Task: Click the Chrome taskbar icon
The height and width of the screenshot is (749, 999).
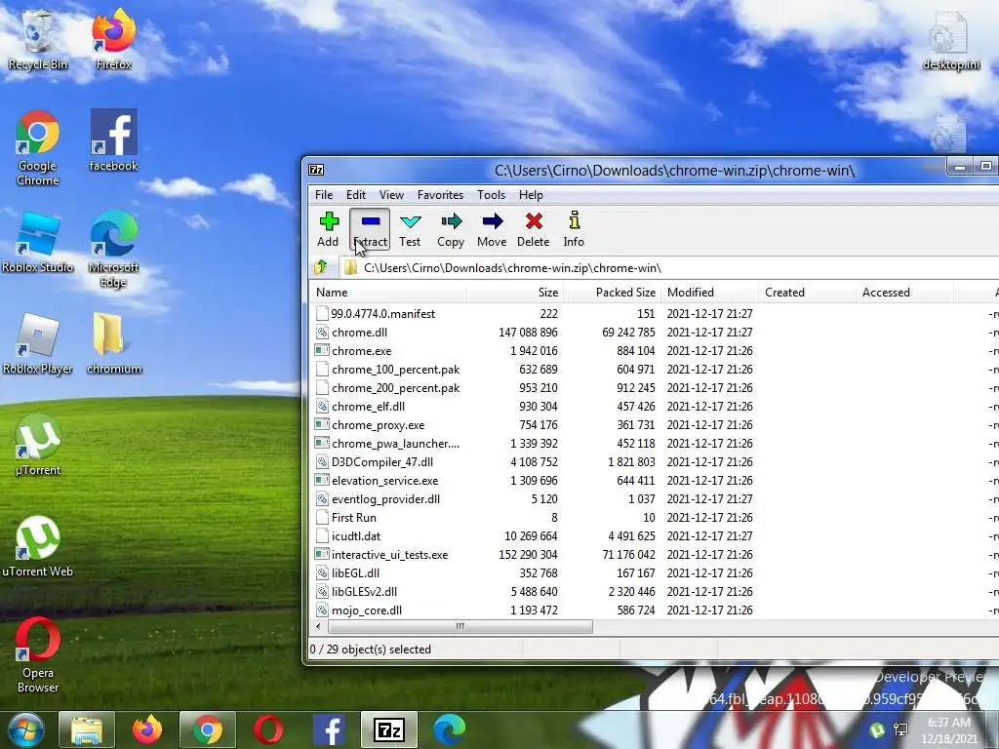Action: 208,729
